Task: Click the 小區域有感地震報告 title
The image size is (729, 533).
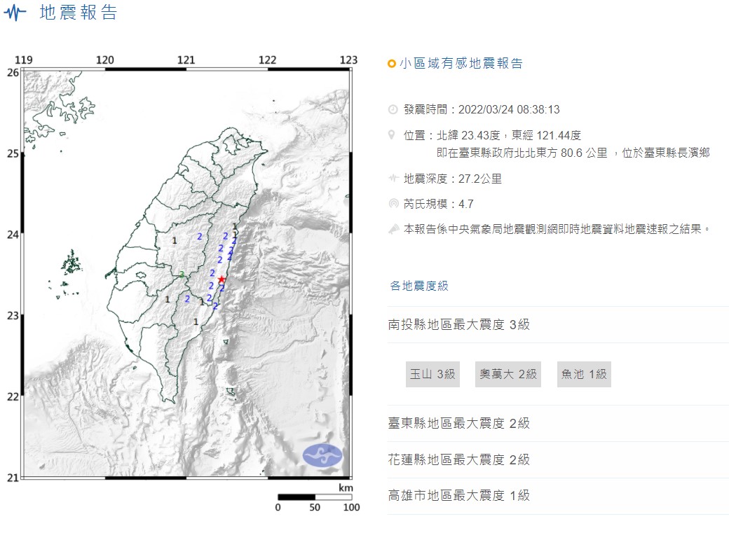Action: (461, 63)
